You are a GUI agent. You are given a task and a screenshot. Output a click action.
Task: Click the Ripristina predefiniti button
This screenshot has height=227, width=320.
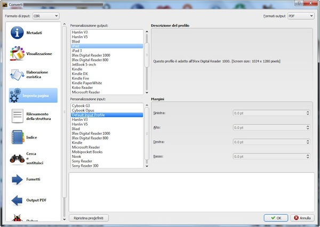tap(89, 218)
